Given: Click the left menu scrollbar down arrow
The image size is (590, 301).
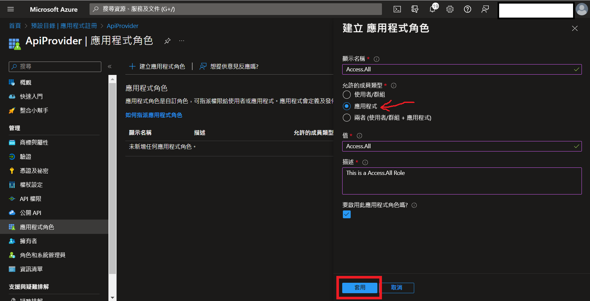Looking at the screenshot, I should click(x=112, y=297).
